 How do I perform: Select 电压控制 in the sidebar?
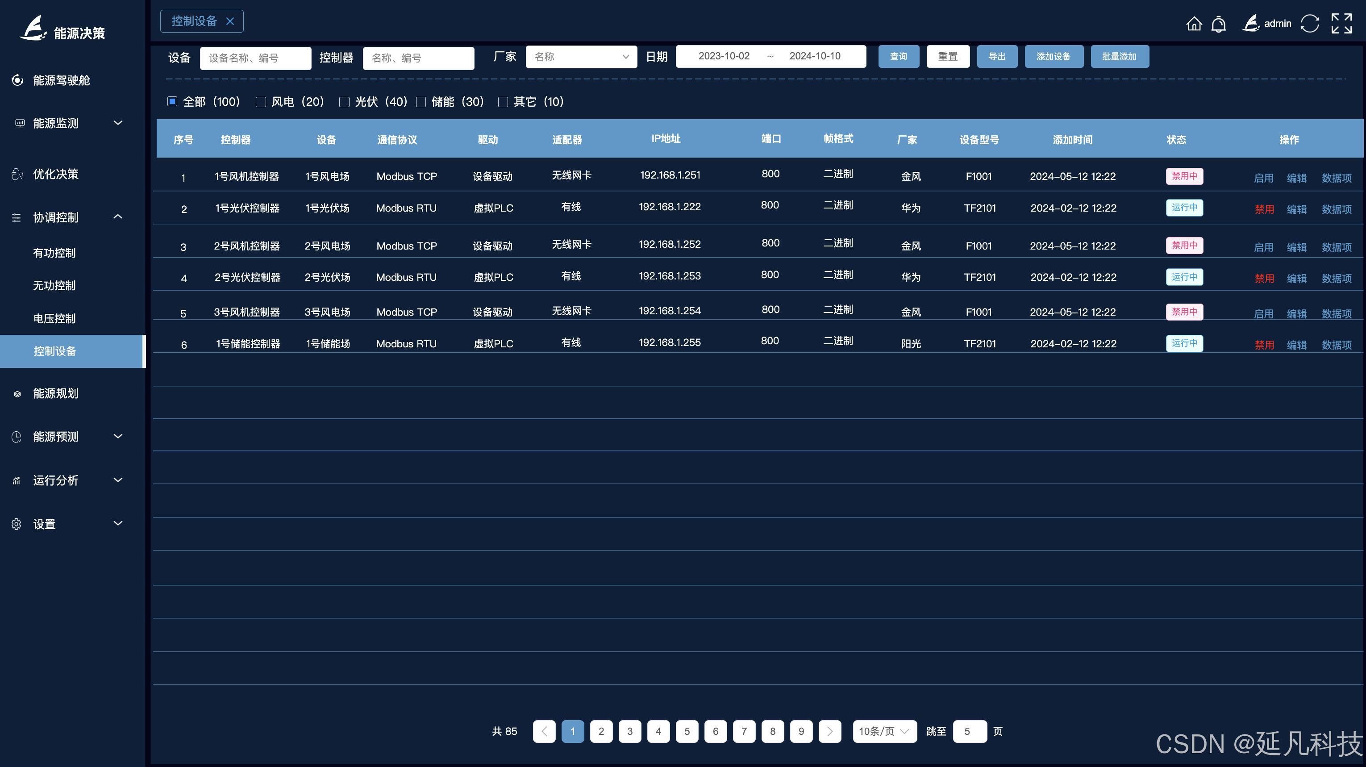(x=54, y=319)
